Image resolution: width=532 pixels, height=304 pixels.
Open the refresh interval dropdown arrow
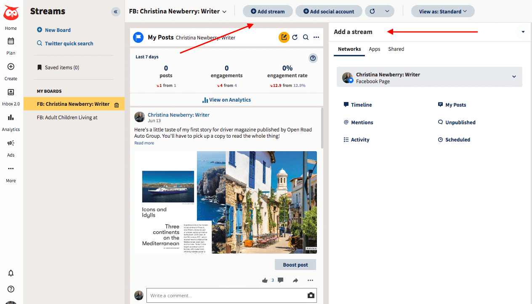point(387,11)
